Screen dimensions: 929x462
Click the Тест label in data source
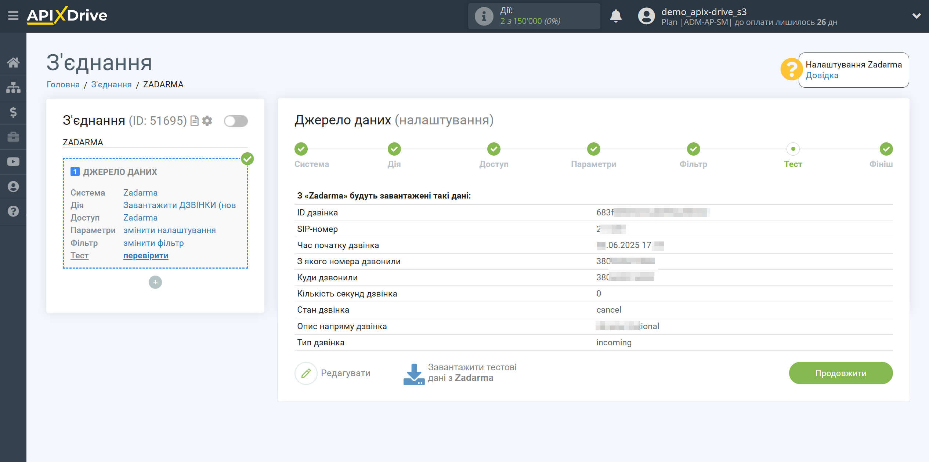(79, 255)
